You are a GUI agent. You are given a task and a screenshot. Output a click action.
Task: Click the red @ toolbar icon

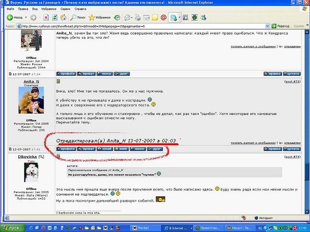click(164, 17)
